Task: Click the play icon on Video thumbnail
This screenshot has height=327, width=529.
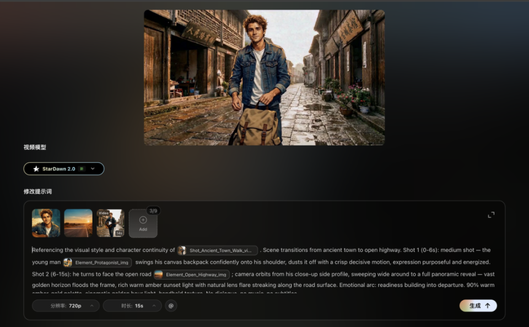Action: pyautogui.click(x=110, y=223)
